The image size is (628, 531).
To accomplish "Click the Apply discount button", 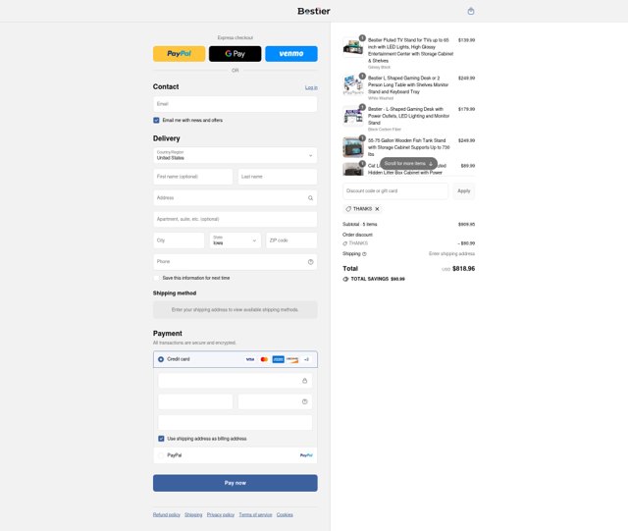I will pos(464,191).
